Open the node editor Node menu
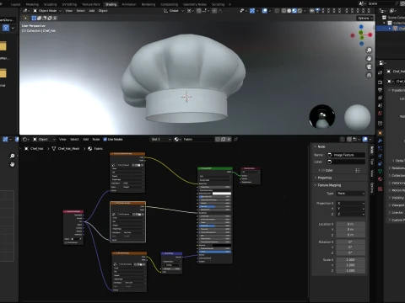The image size is (405, 303). click(96, 139)
